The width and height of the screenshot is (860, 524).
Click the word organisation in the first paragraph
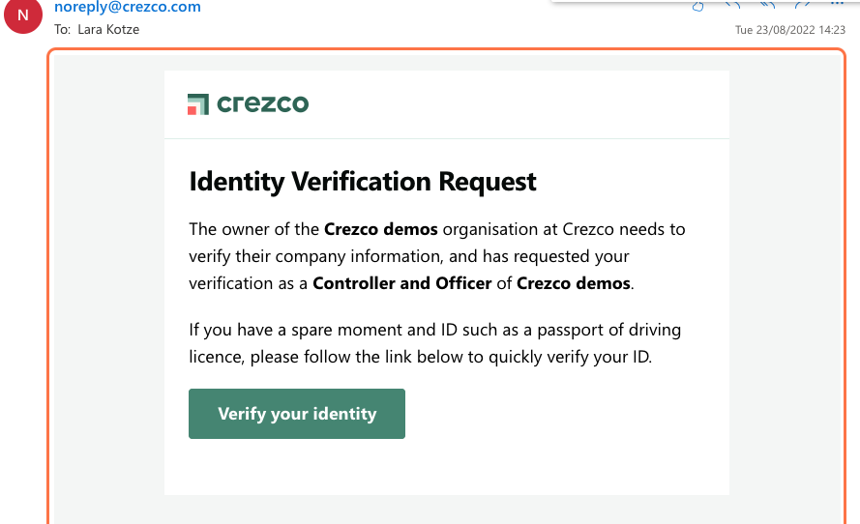point(490,229)
